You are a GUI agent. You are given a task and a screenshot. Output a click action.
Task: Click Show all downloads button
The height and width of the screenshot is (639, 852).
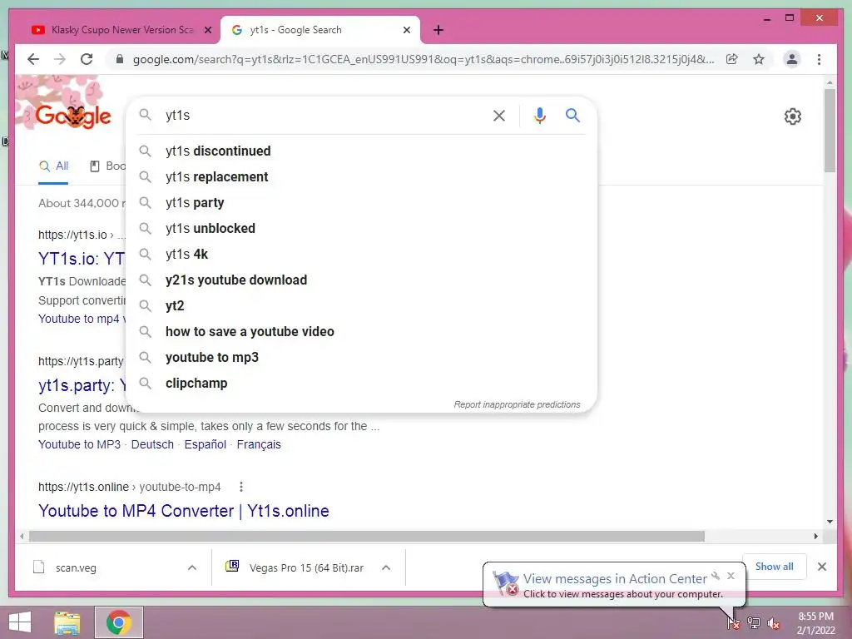coord(774,567)
